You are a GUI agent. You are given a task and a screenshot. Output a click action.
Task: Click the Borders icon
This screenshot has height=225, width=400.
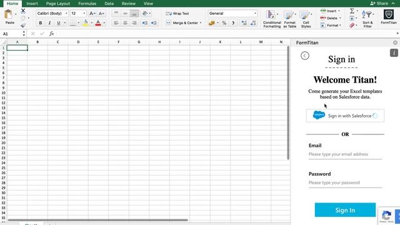pyautogui.click(x=72, y=23)
